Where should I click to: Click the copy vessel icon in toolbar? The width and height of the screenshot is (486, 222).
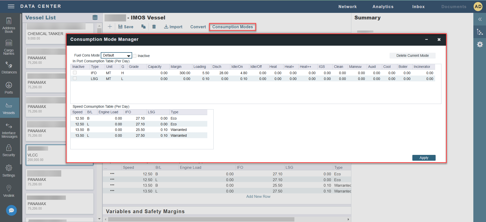144,27
